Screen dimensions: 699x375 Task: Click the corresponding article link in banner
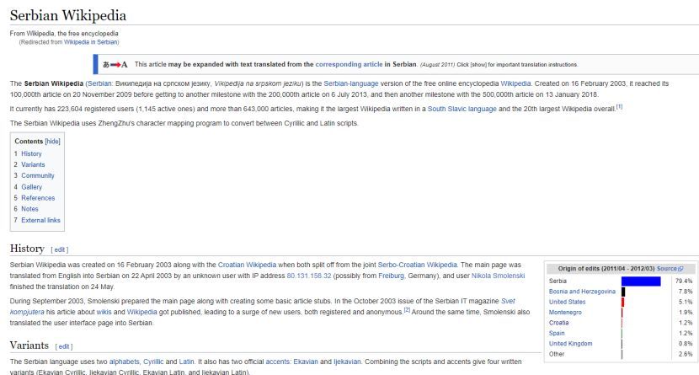[349, 64]
